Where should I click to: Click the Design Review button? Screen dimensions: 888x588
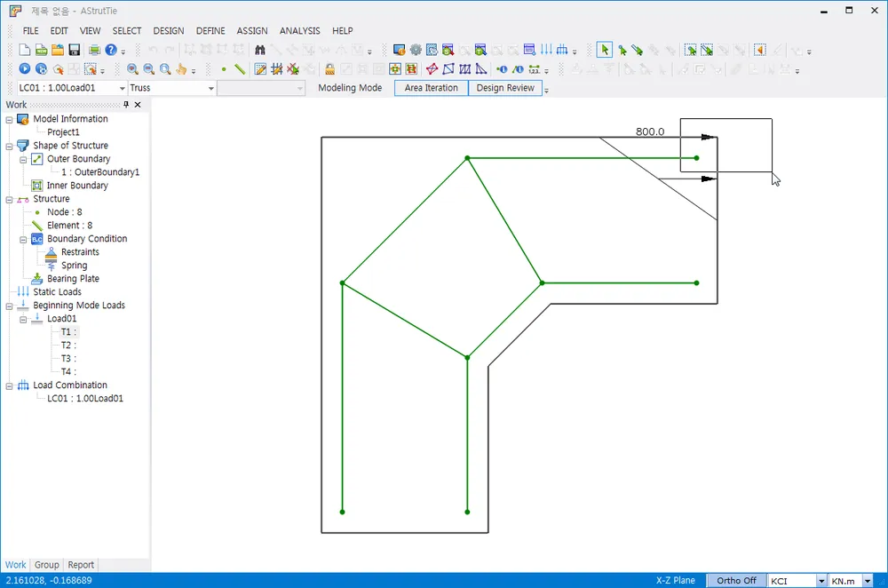coord(505,88)
